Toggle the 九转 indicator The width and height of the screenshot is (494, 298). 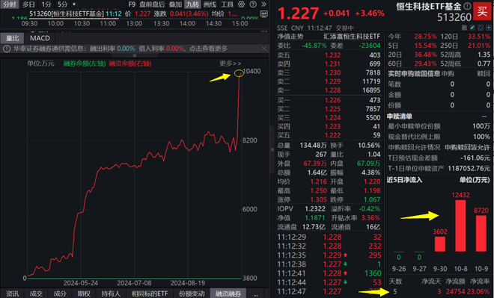point(192,4)
